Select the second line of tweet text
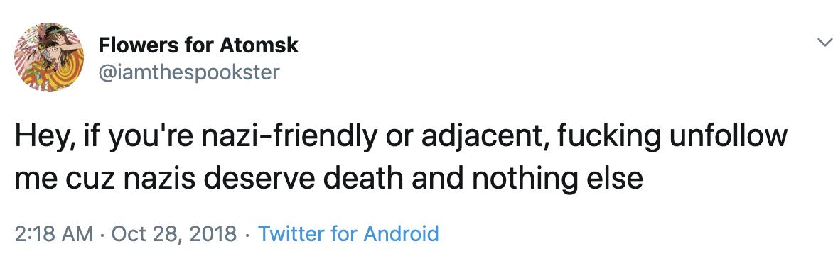Viewport: 833px width, 261px height. click(x=329, y=178)
